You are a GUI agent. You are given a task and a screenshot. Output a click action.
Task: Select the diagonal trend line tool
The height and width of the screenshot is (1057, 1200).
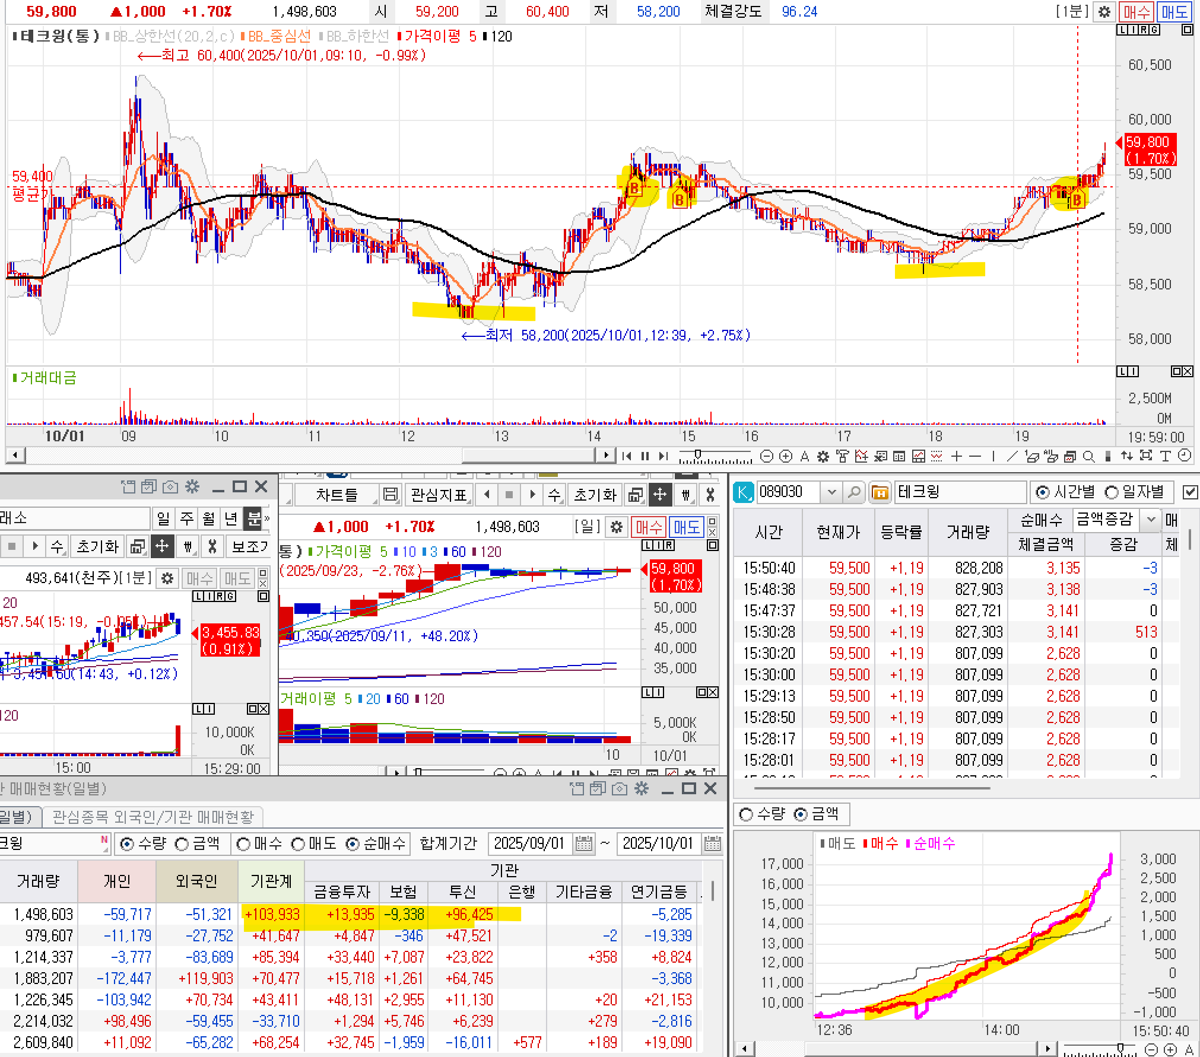(x=1012, y=456)
